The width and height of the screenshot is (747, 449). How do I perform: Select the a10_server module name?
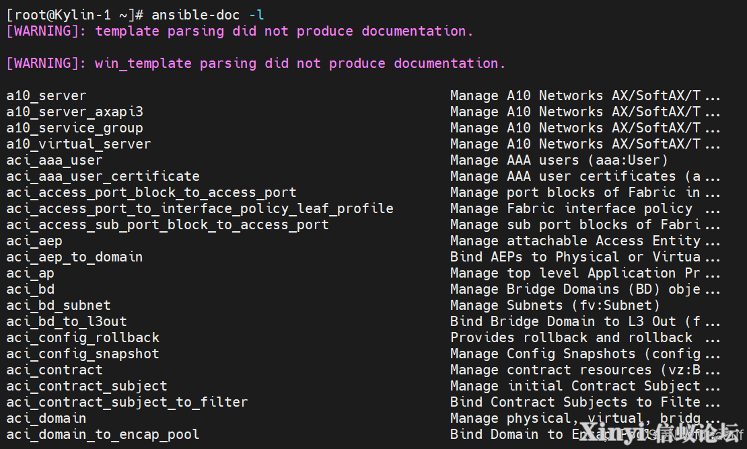tap(46, 95)
